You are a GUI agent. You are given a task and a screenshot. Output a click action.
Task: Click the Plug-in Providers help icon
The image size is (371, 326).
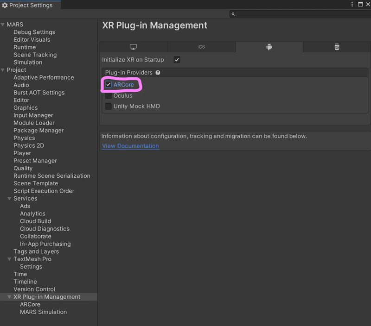[158, 73]
